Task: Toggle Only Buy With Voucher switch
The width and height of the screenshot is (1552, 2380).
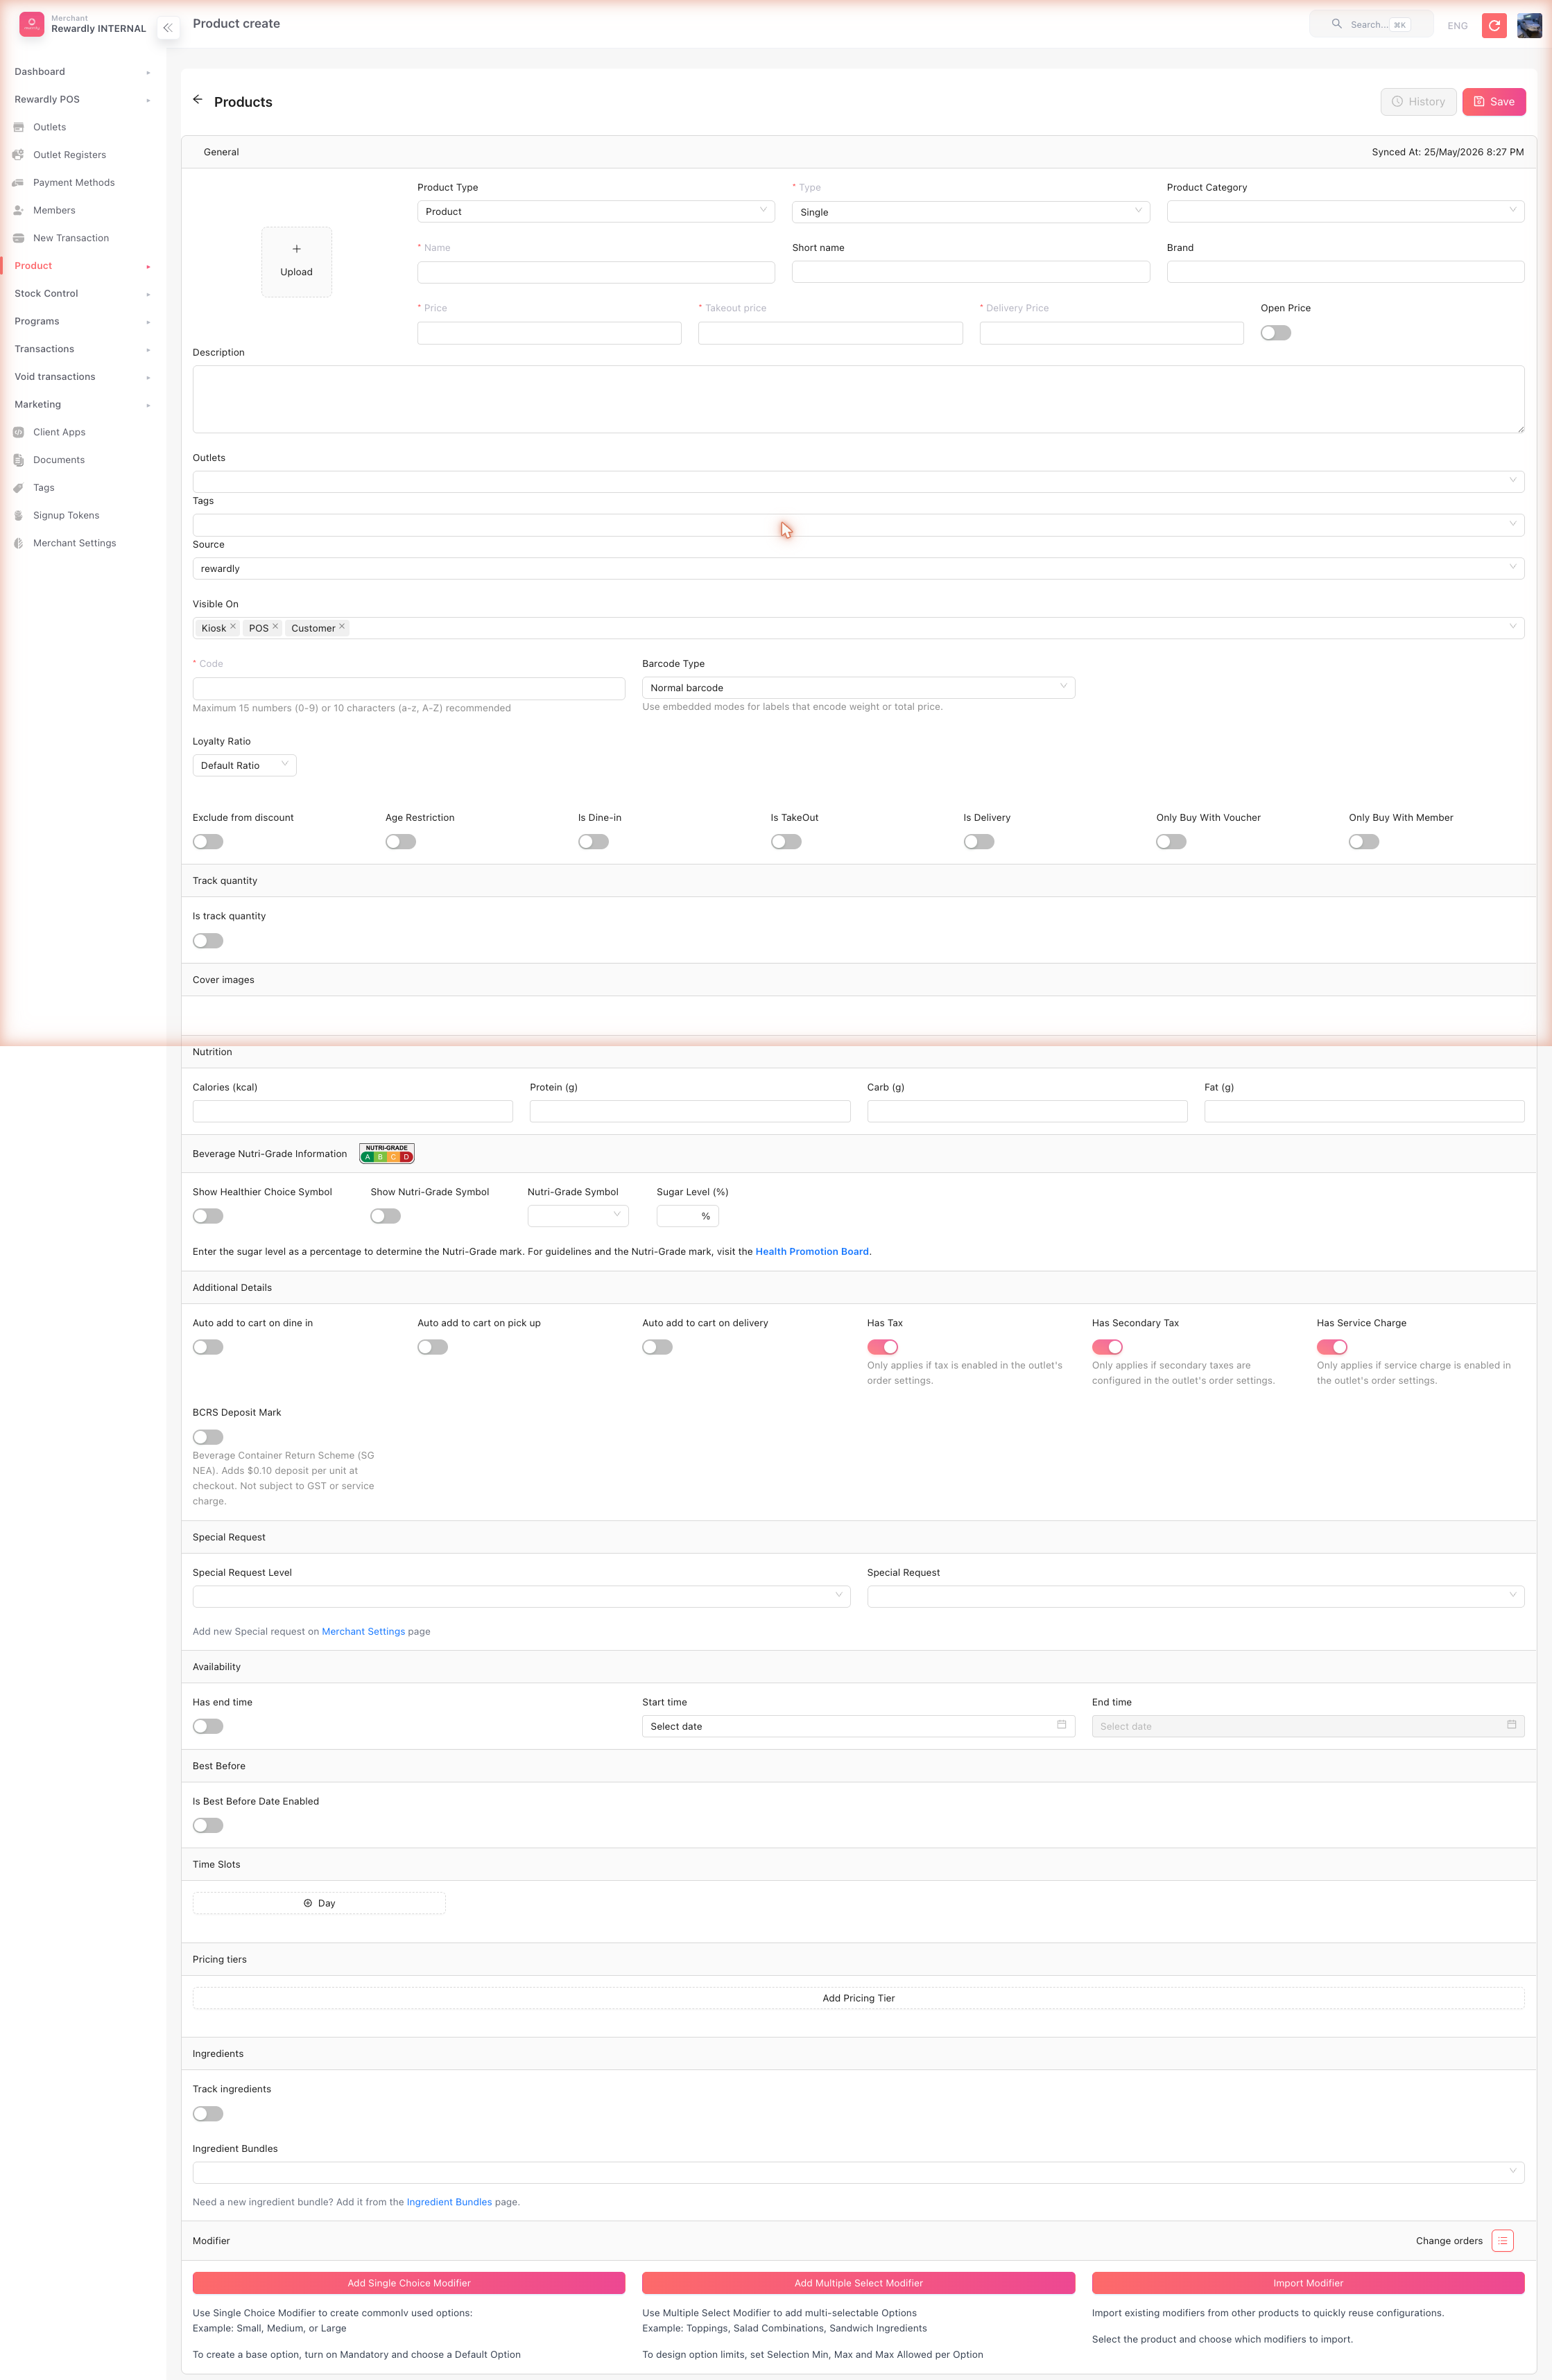Action: (1171, 842)
